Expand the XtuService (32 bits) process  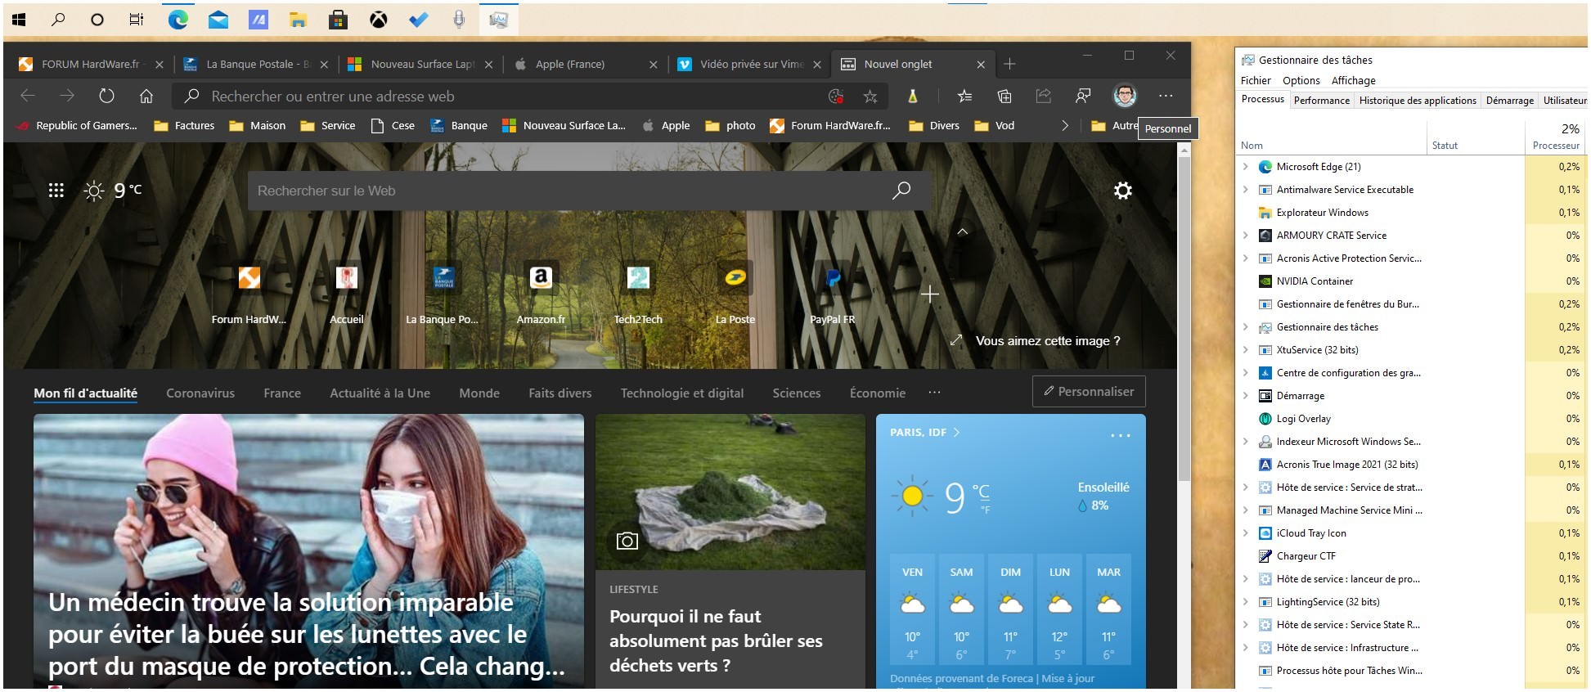1246,350
